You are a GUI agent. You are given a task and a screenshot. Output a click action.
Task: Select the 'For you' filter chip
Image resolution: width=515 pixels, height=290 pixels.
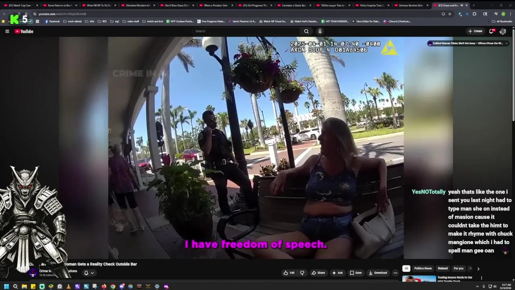[x=459, y=268]
